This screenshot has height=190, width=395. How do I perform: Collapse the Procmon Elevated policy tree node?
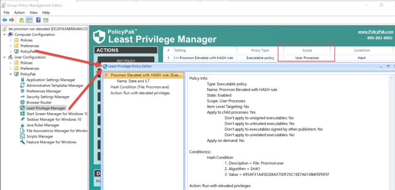click(x=106, y=75)
